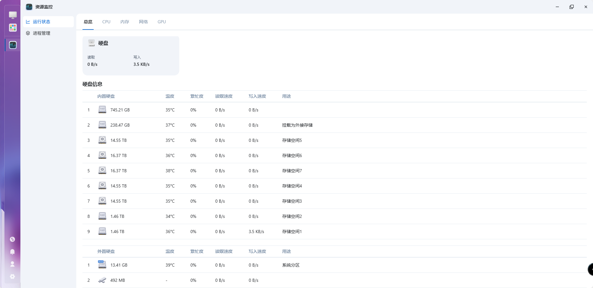Switch to the 总览 tab
Viewport: 593px width, 288px height.
[88, 22]
